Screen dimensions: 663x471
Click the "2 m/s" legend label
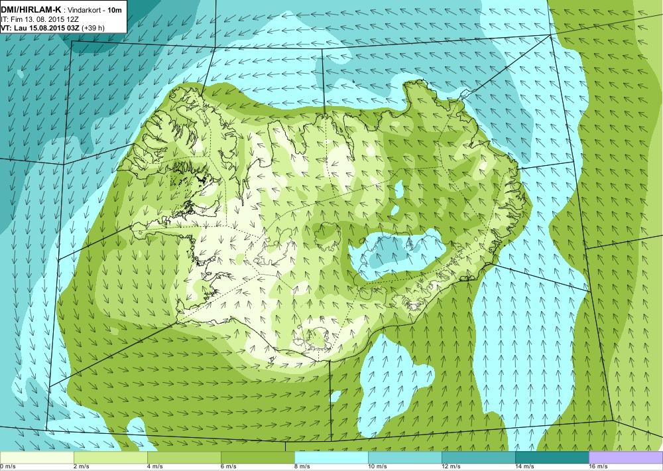coord(82,467)
